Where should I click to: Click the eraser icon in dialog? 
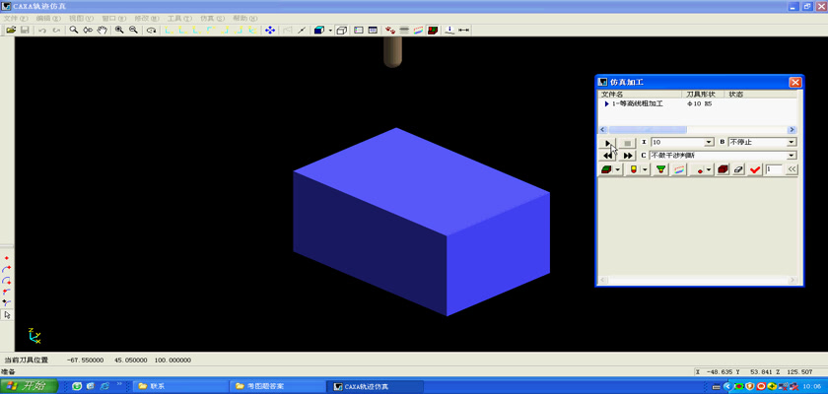coord(738,169)
